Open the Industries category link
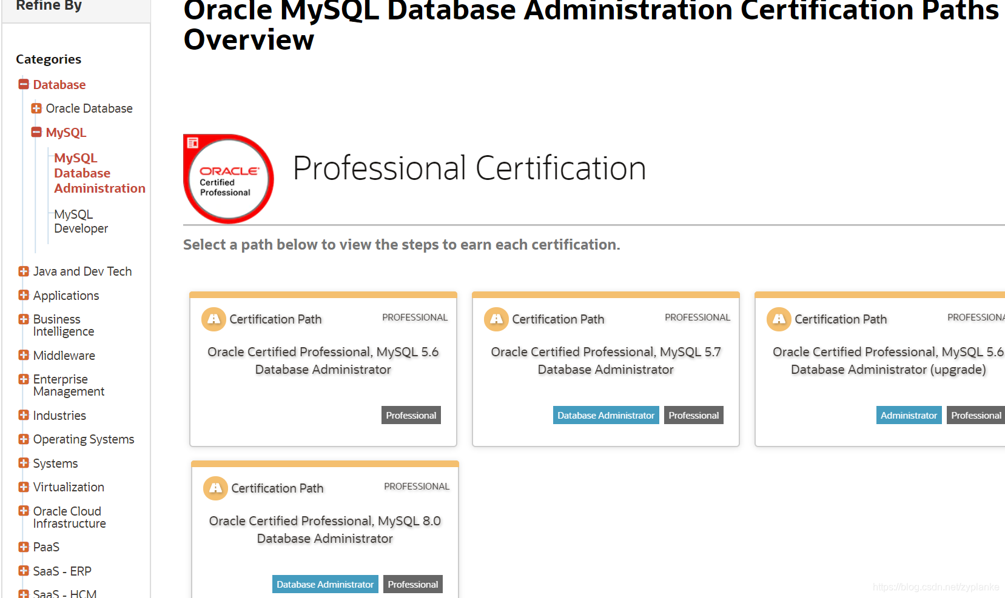 [x=59, y=416]
